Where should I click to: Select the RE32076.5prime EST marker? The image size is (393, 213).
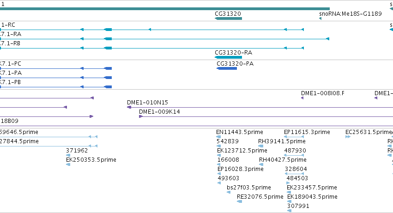coord(239,201)
